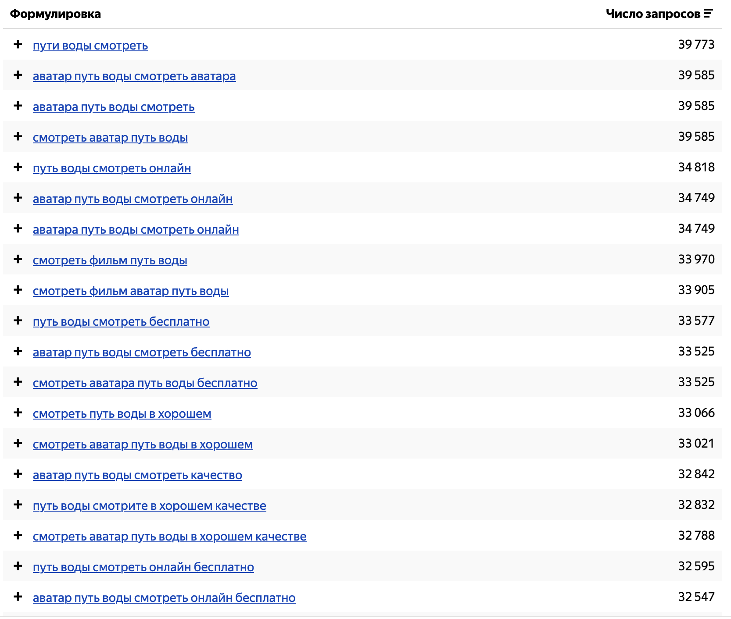Image resolution: width=731 pixels, height=619 pixels.
Task: Click plus icon beside 'пути воды смотреть'
Action: (x=18, y=44)
